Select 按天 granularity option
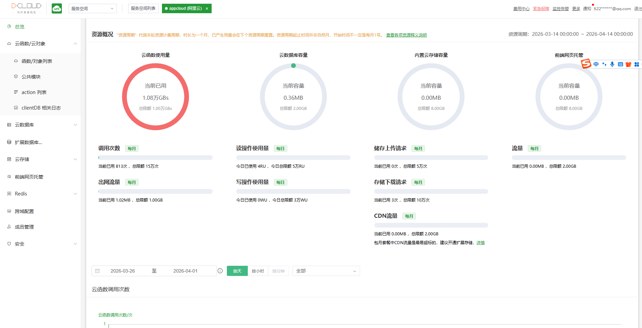The height and width of the screenshot is (328, 642). (237, 271)
